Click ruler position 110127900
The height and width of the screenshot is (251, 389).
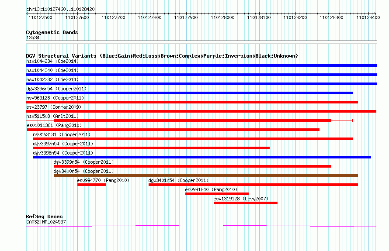[x=186, y=17]
